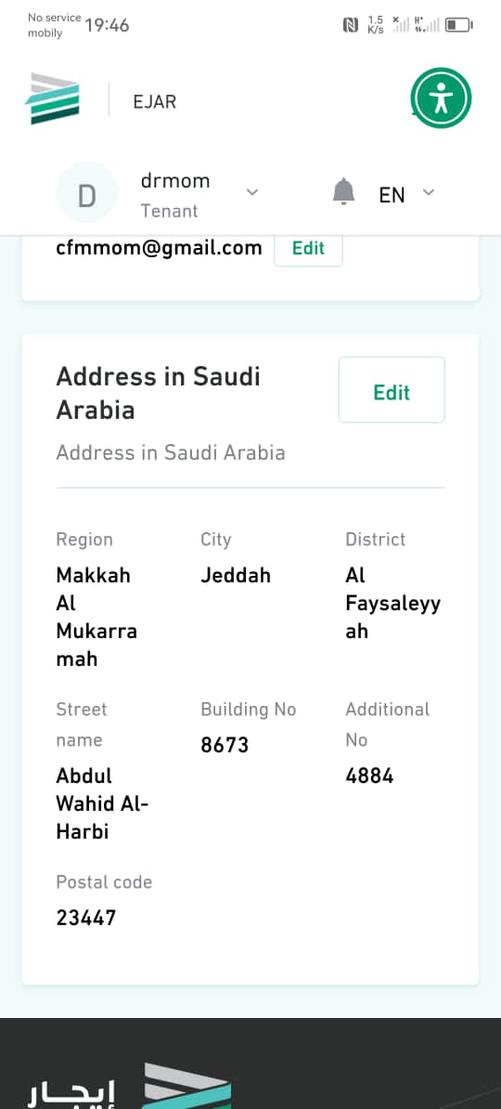Select the Additional No value 4884
This screenshot has width=501, height=1109.
[369, 776]
